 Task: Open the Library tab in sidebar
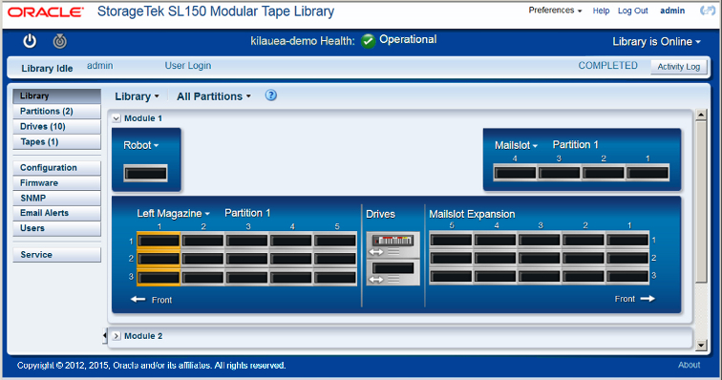(x=56, y=95)
